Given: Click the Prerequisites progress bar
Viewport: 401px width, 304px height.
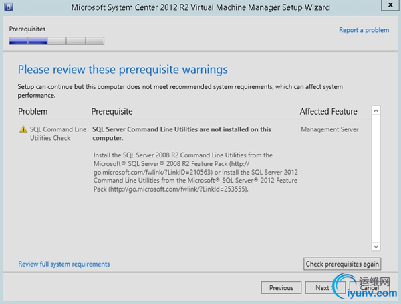Looking at the screenshot, I should coord(57,41).
